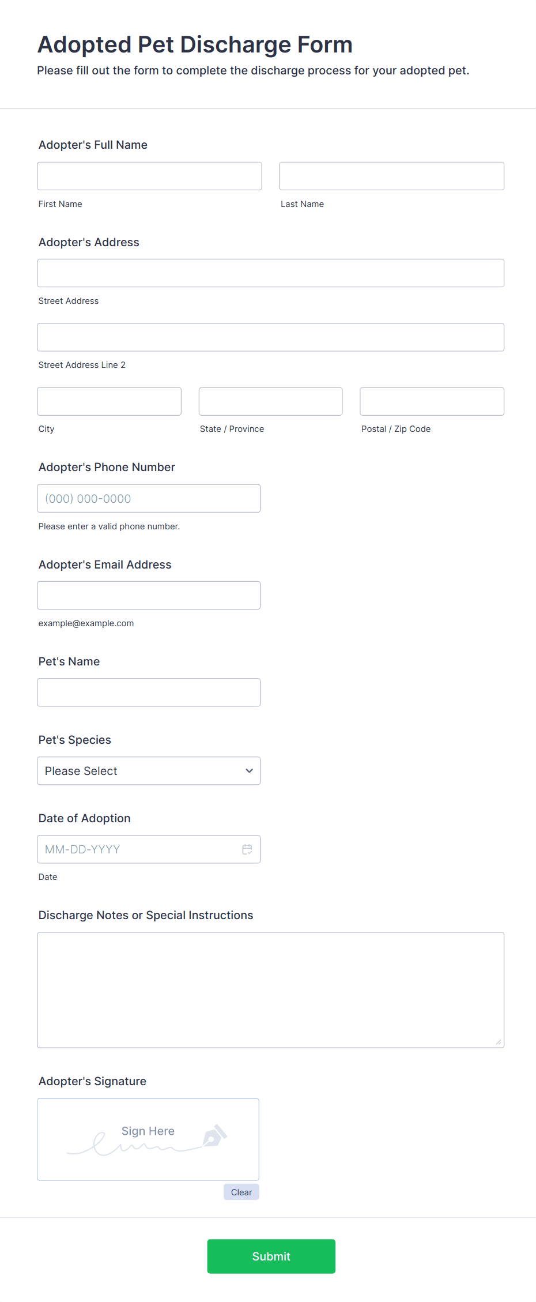Select the Street Address field

coord(270,273)
